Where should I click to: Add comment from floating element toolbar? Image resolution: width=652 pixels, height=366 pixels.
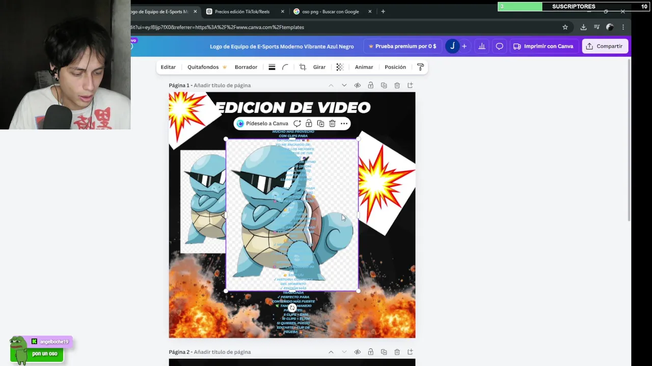click(297, 124)
